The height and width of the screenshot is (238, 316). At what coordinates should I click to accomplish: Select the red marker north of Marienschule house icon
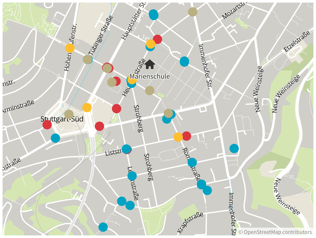click(x=157, y=39)
